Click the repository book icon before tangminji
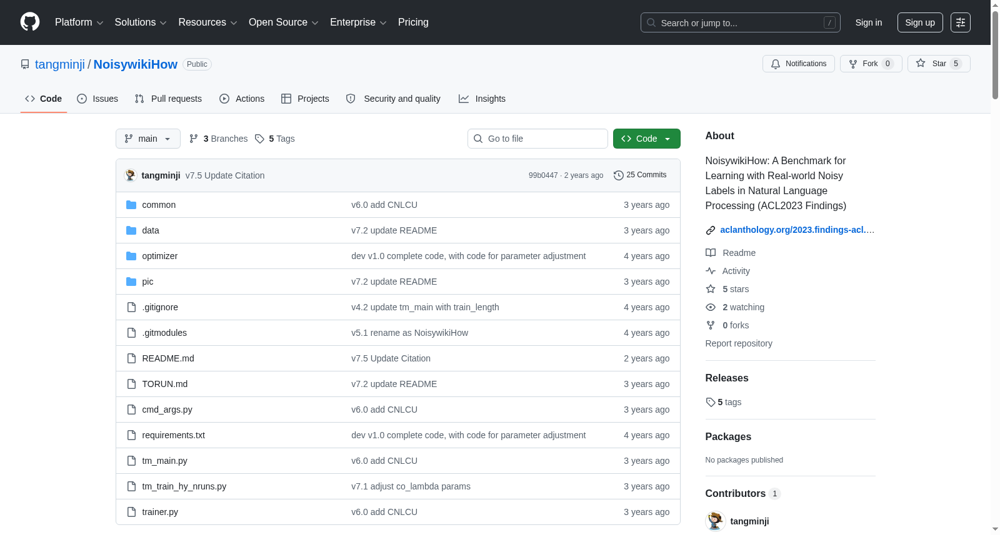 (25, 64)
